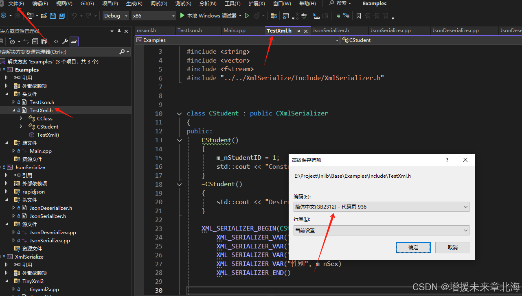Click the hot reload flame icon
522x296 pixels.
click(x=257, y=15)
